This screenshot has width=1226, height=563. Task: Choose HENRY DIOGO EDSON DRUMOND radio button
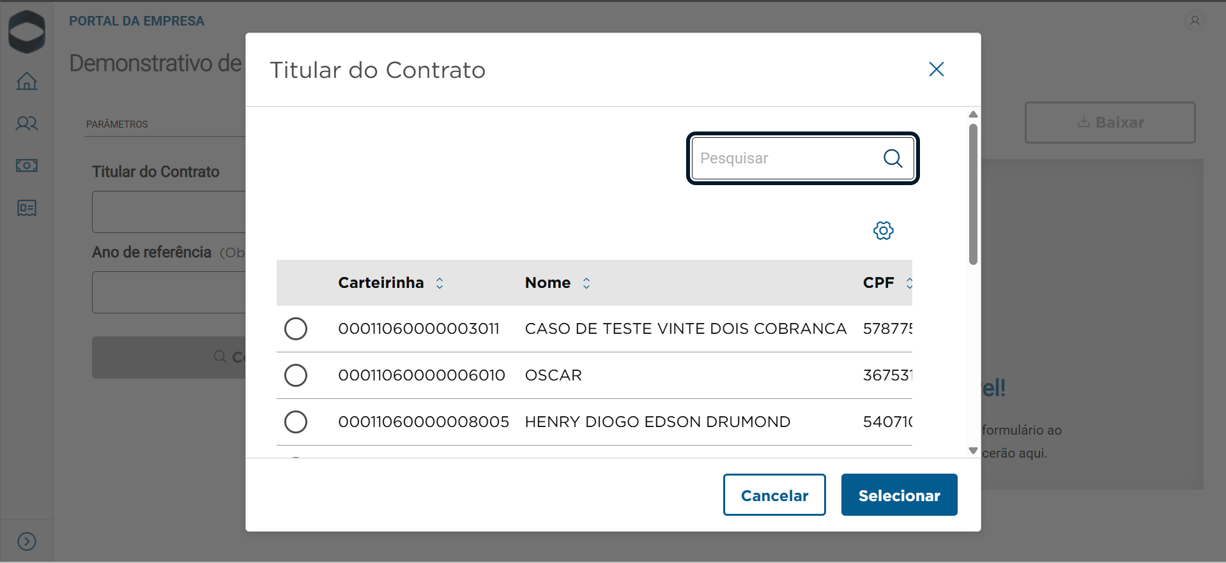click(x=296, y=422)
